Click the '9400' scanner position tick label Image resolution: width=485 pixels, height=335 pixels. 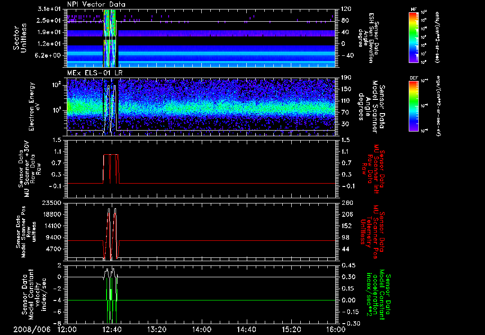pyautogui.click(x=54, y=238)
